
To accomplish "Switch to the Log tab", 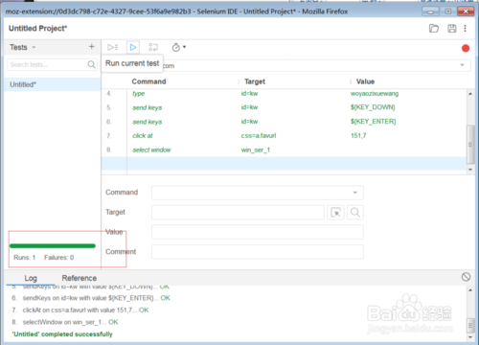I will pos(31,278).
